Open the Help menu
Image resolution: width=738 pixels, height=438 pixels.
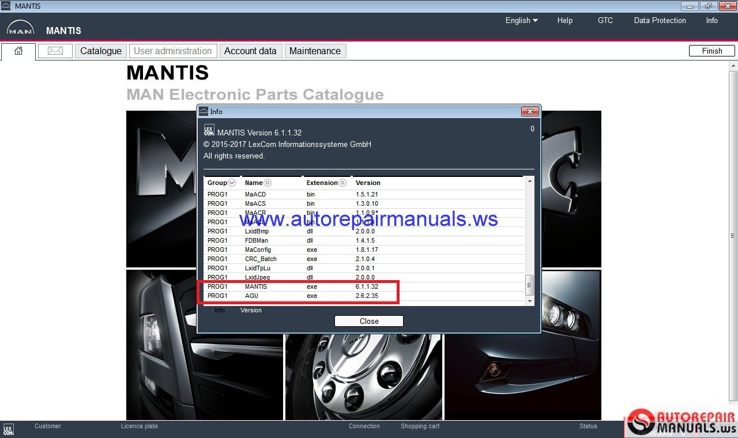(565, 20)
